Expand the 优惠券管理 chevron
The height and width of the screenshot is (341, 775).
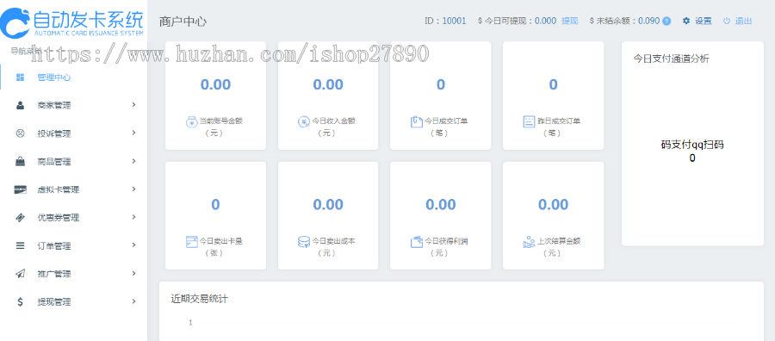134,218
